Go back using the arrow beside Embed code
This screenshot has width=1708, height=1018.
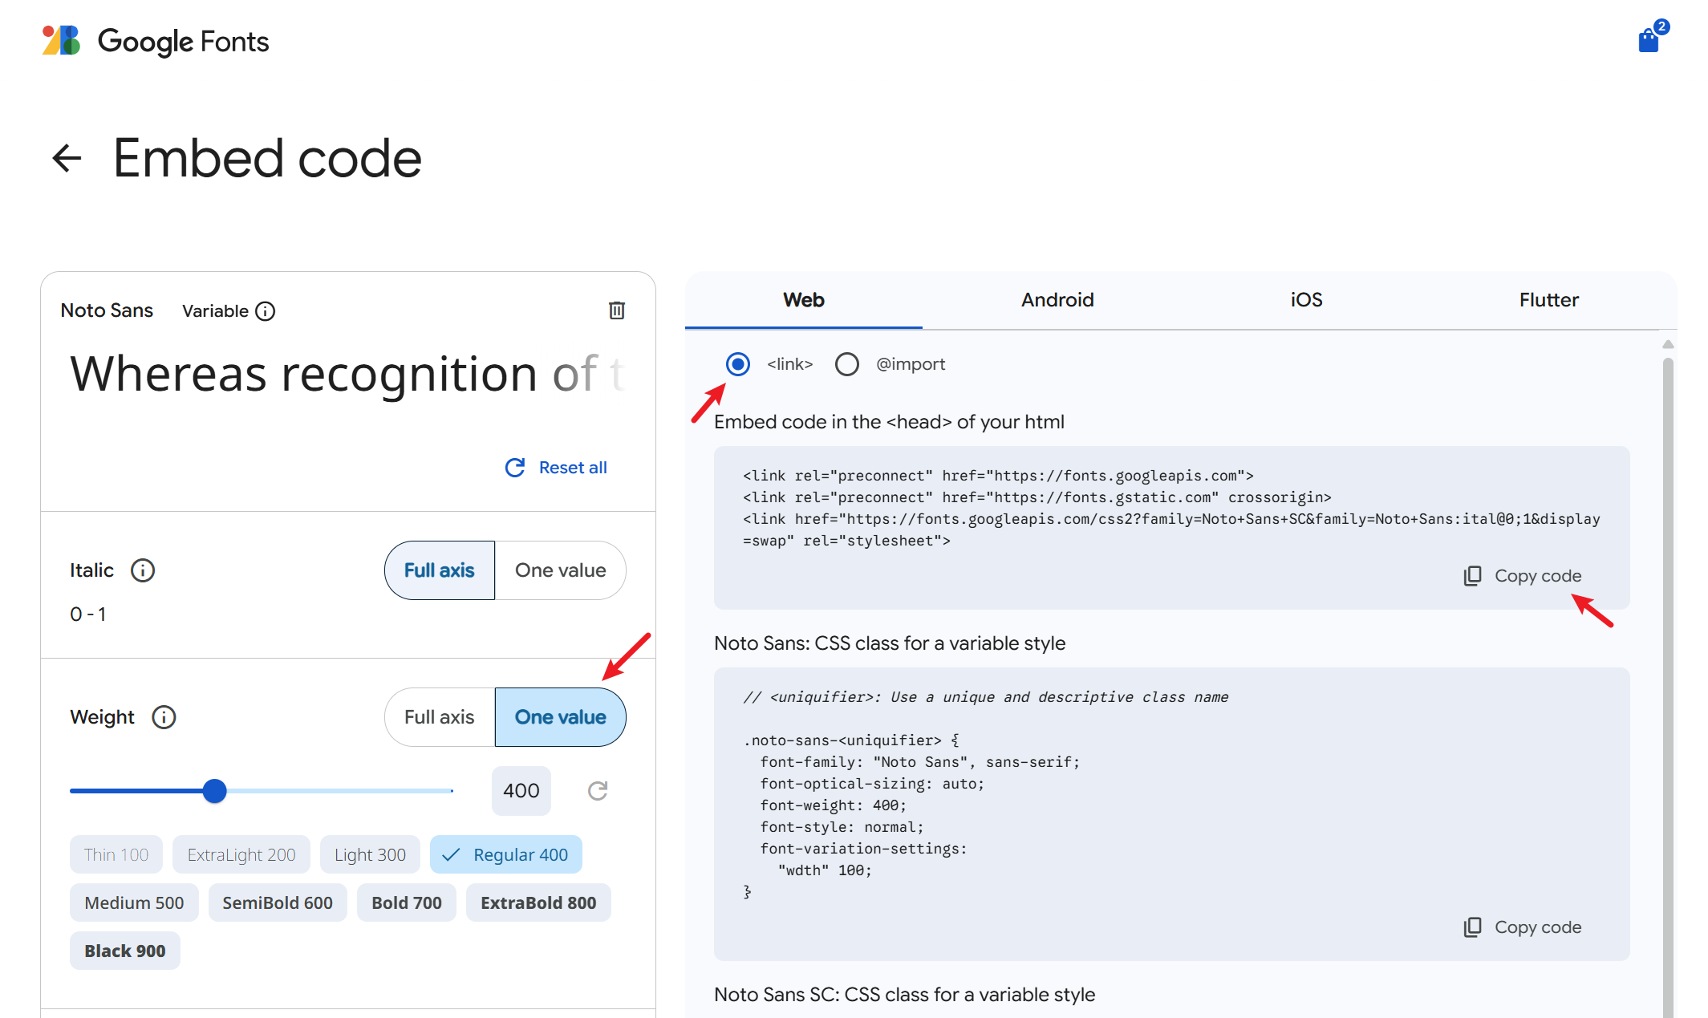point(67,158)
